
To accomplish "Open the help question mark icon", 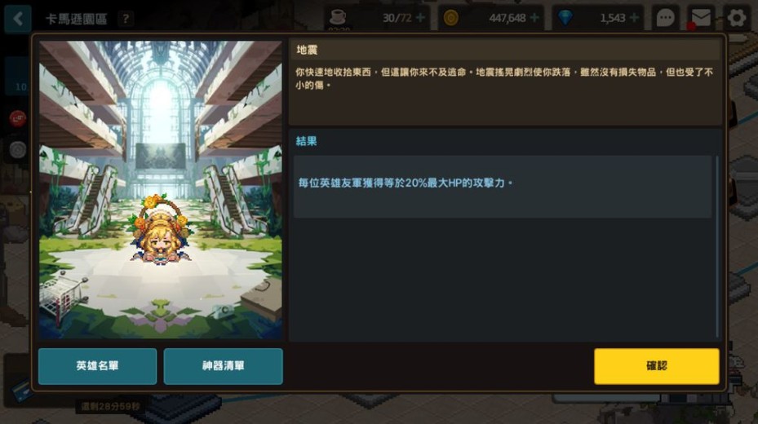I will 126,19.
